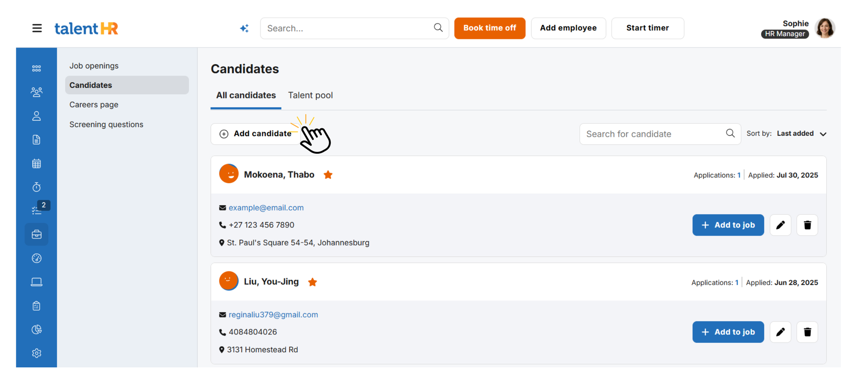The height and width of the screenshot is (384, 857).
Task: Toggle favorite star for Liu, You-Jing
Action: coord(313,282)
